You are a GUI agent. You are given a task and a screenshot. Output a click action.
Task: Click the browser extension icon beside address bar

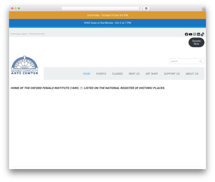146,8
